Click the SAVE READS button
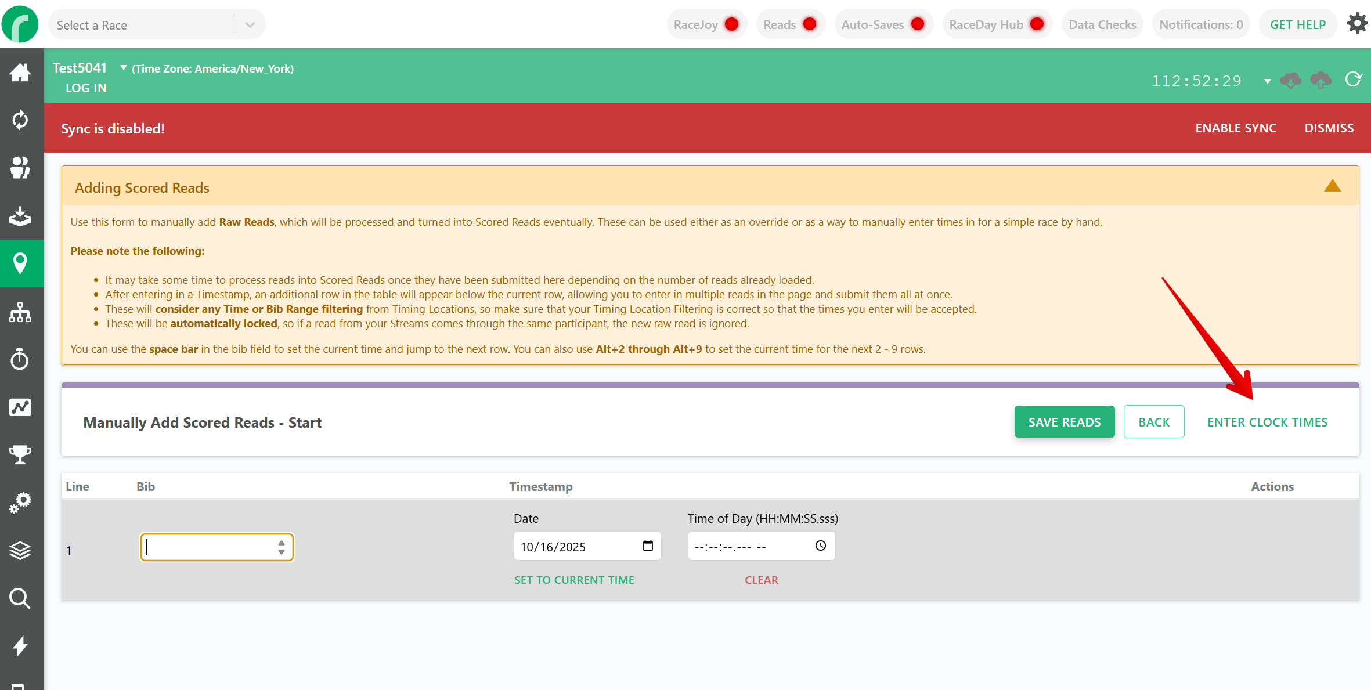This screenshot has width=1371, height=690. click(x=1064, y=422)
